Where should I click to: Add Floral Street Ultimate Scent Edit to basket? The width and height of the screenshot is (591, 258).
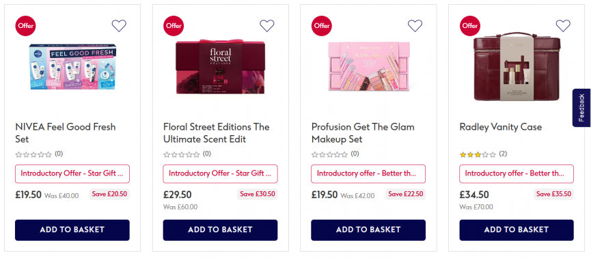(x=220, y=230)
